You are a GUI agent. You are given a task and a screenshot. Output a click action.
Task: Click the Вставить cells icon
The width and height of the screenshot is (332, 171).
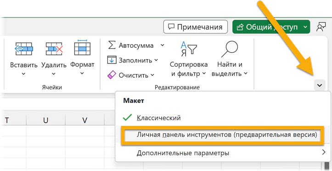(24, 49)
